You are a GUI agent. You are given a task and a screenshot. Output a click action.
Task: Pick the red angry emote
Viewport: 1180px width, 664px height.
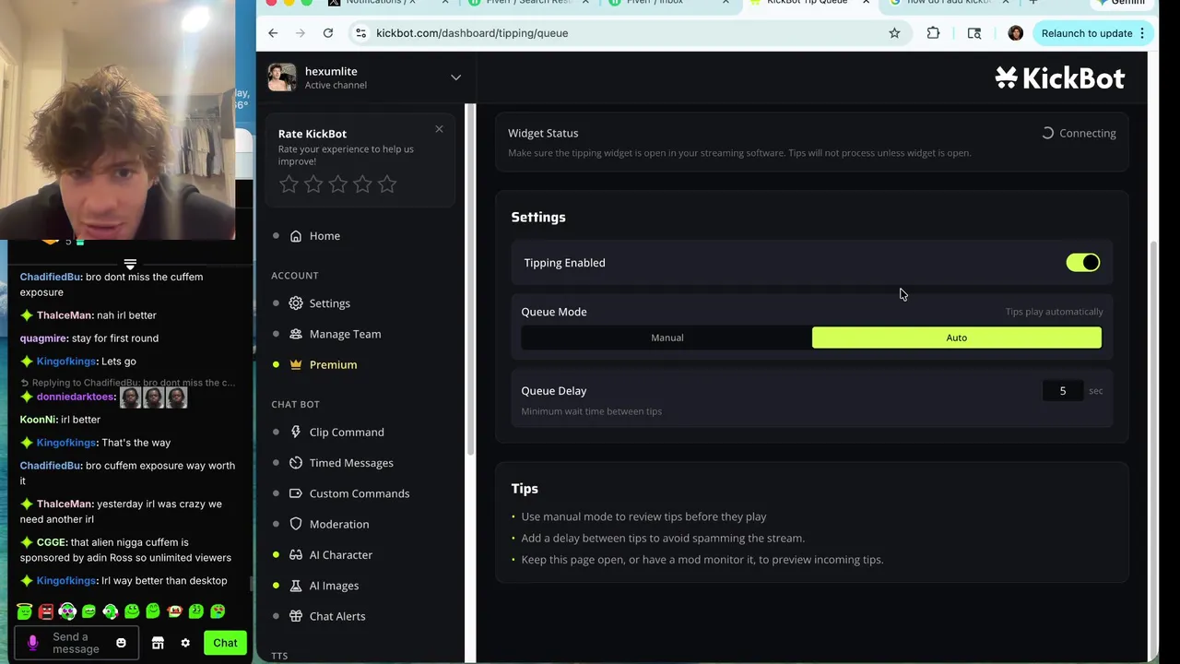45,611
